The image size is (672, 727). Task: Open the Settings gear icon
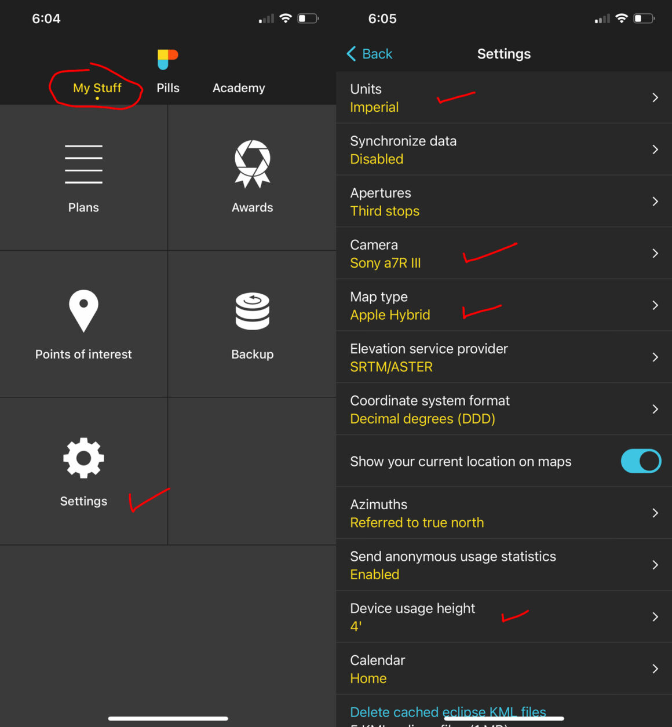[x=83, y=458]
